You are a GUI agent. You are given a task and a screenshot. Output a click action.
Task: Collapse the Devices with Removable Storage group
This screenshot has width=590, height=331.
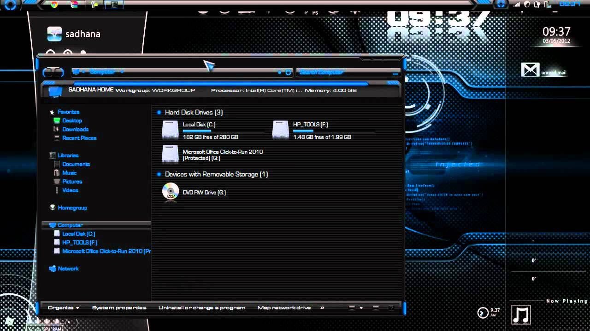coord(216,174)
